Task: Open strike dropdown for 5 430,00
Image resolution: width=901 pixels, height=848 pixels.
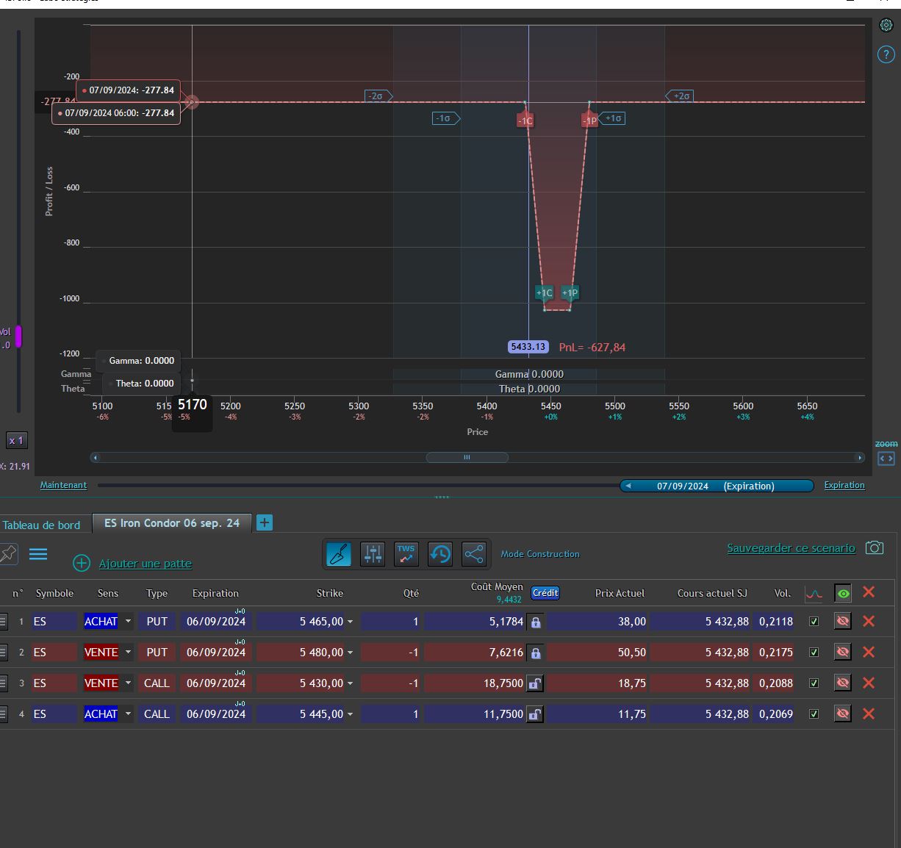Action: pyautogui.click(x=350, y=684)
